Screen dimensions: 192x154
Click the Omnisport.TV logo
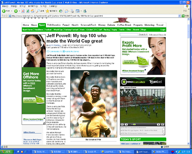(x=133, y=82)
